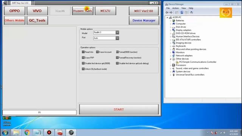Click the Universal Serial Bus controllers icon

[174, 75]
